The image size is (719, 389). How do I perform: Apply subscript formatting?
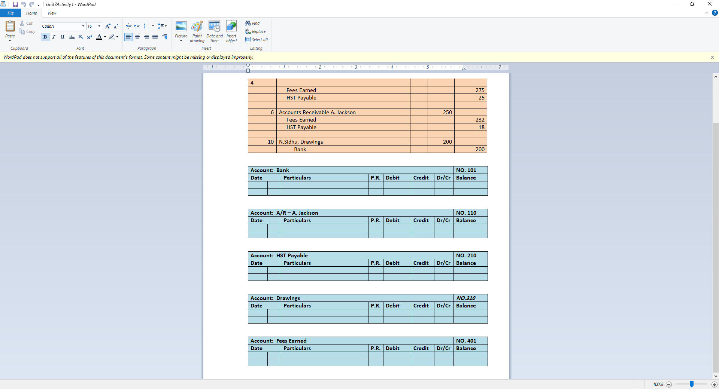point(81,37)
